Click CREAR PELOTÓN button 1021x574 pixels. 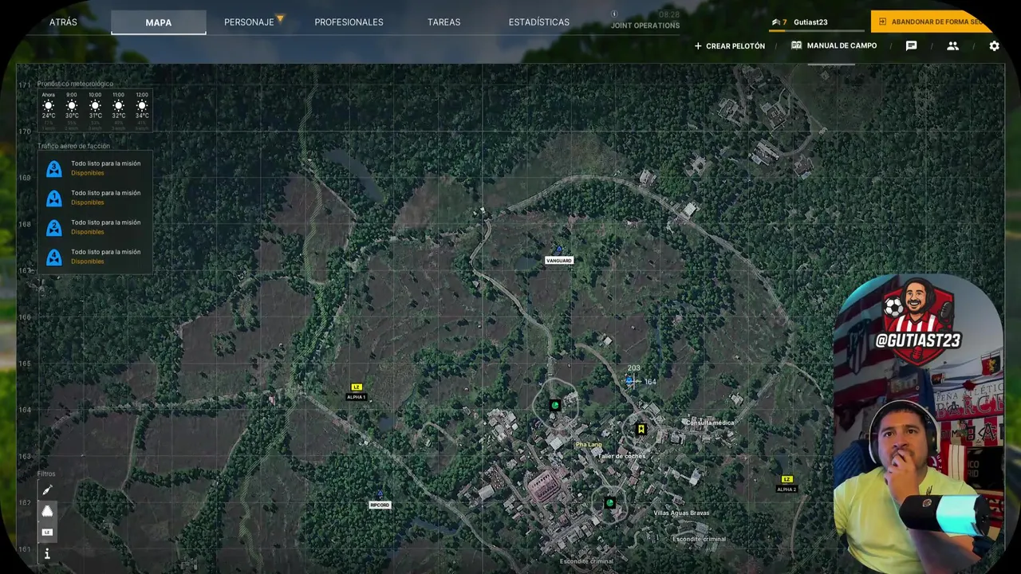point(729,46)
